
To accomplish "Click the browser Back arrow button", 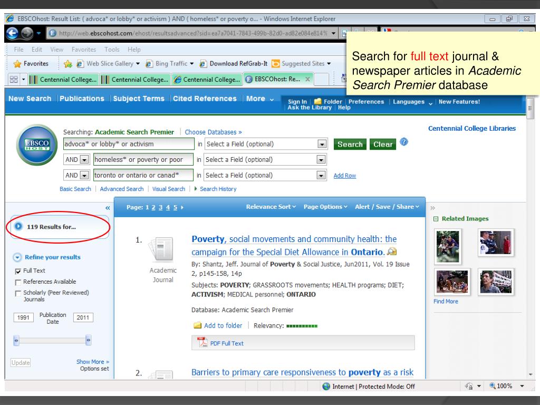I will click(12, 33).
